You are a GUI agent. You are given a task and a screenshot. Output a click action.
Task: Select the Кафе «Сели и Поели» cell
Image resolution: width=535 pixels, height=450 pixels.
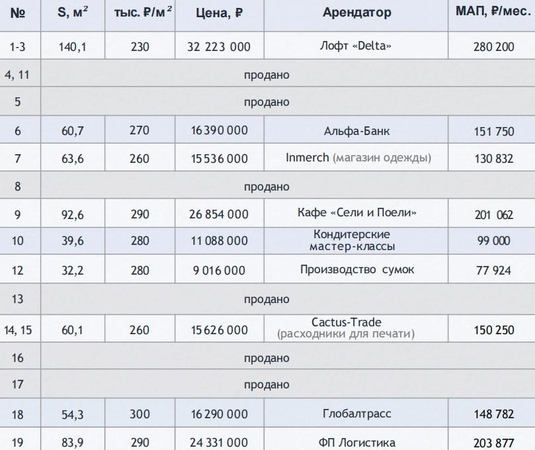pos(357,213)
